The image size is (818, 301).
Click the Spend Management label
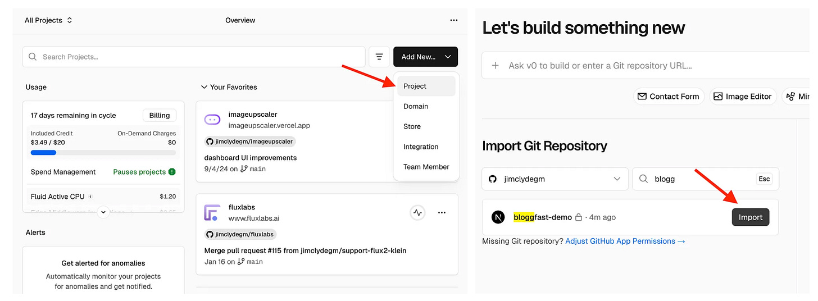pyautogui.click(x=63, y=172)
